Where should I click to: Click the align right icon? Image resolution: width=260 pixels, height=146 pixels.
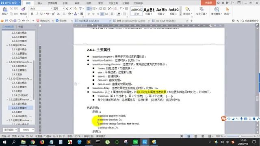(x=98, y=14)
